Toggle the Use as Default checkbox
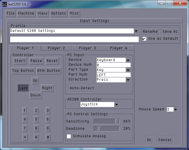This screenshot has width=189, height=150. (144, 39)
